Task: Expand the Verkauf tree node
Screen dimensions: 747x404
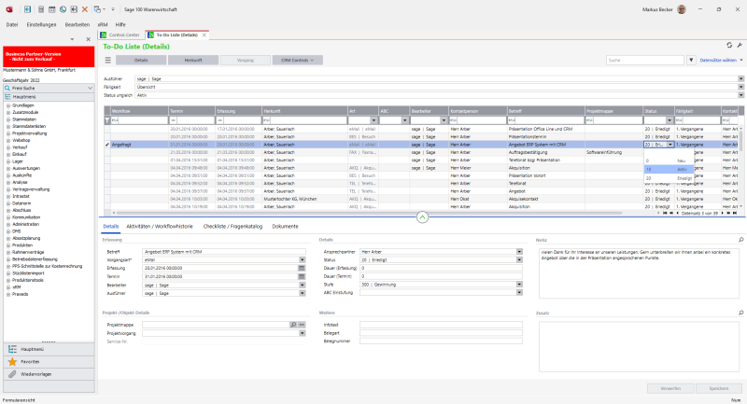Action: (x=8, y=147)
